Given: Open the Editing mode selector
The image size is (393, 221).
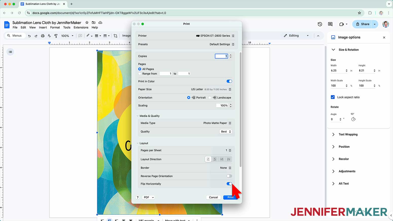Looking at the screenshot, I should point(296,35).
